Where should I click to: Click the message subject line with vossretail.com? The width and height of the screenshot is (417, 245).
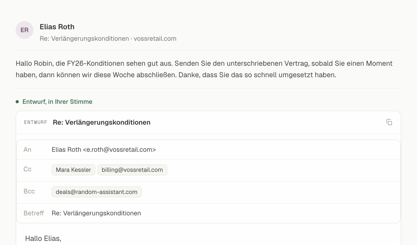coord(108,39)
